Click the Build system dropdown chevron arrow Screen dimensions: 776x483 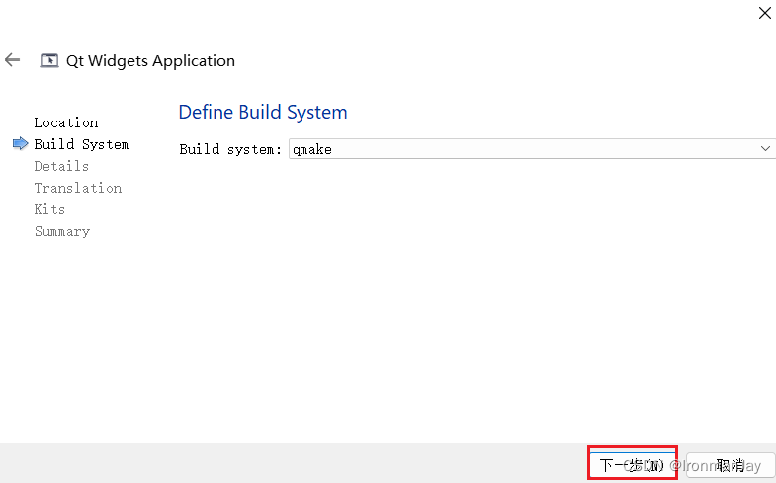coord(765,149)
